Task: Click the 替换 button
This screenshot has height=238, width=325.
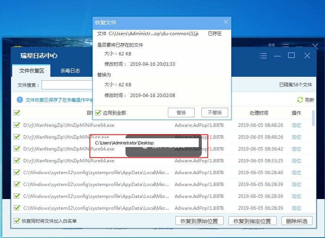Action: point(181,112)
